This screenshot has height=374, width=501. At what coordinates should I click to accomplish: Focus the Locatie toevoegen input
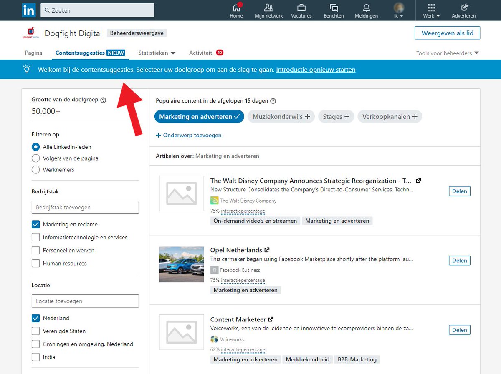85,301
